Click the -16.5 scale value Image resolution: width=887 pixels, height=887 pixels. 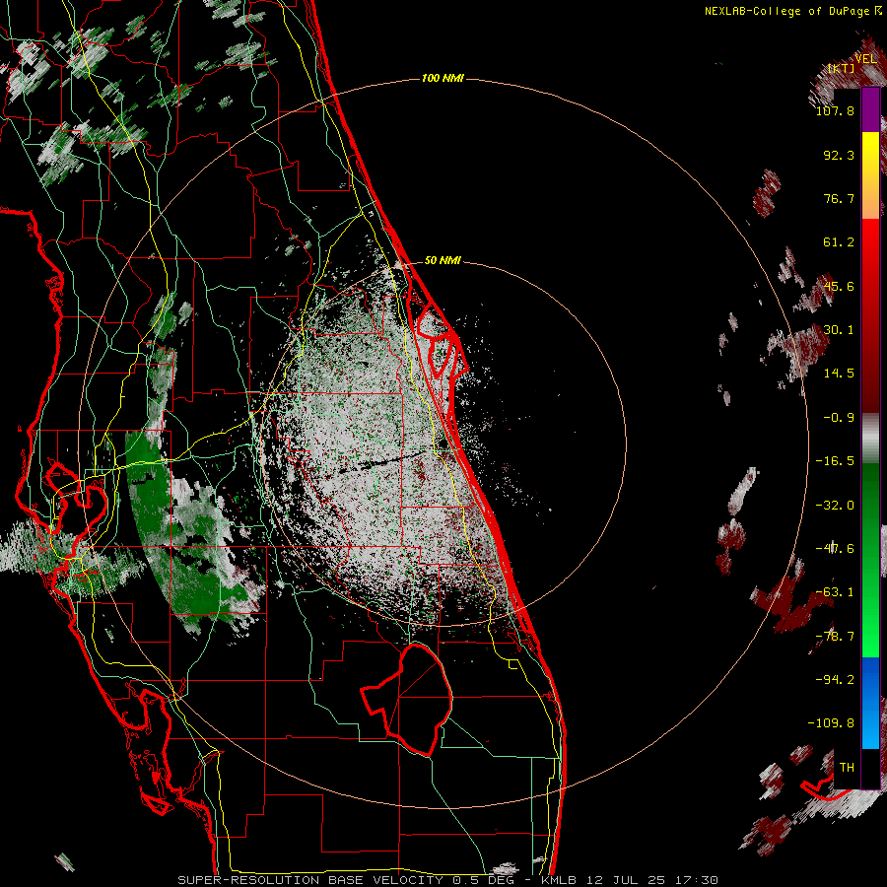click(x=835, y=461)
